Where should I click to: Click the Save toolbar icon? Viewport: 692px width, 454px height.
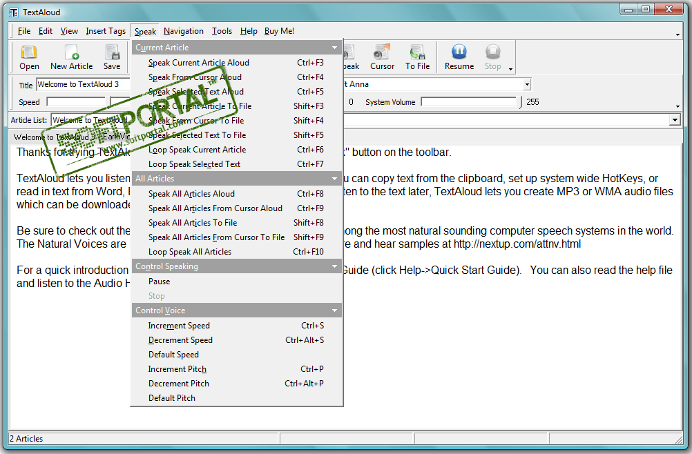click(x=112, y=57)
